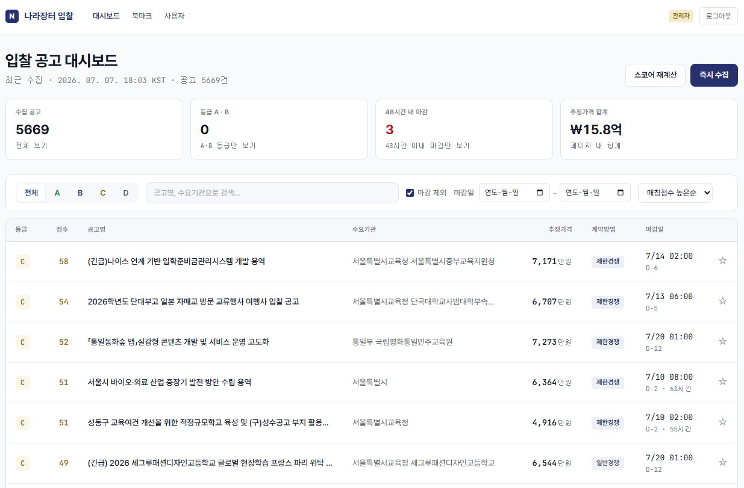Click the 즉시 수집 button

[714, 75]
